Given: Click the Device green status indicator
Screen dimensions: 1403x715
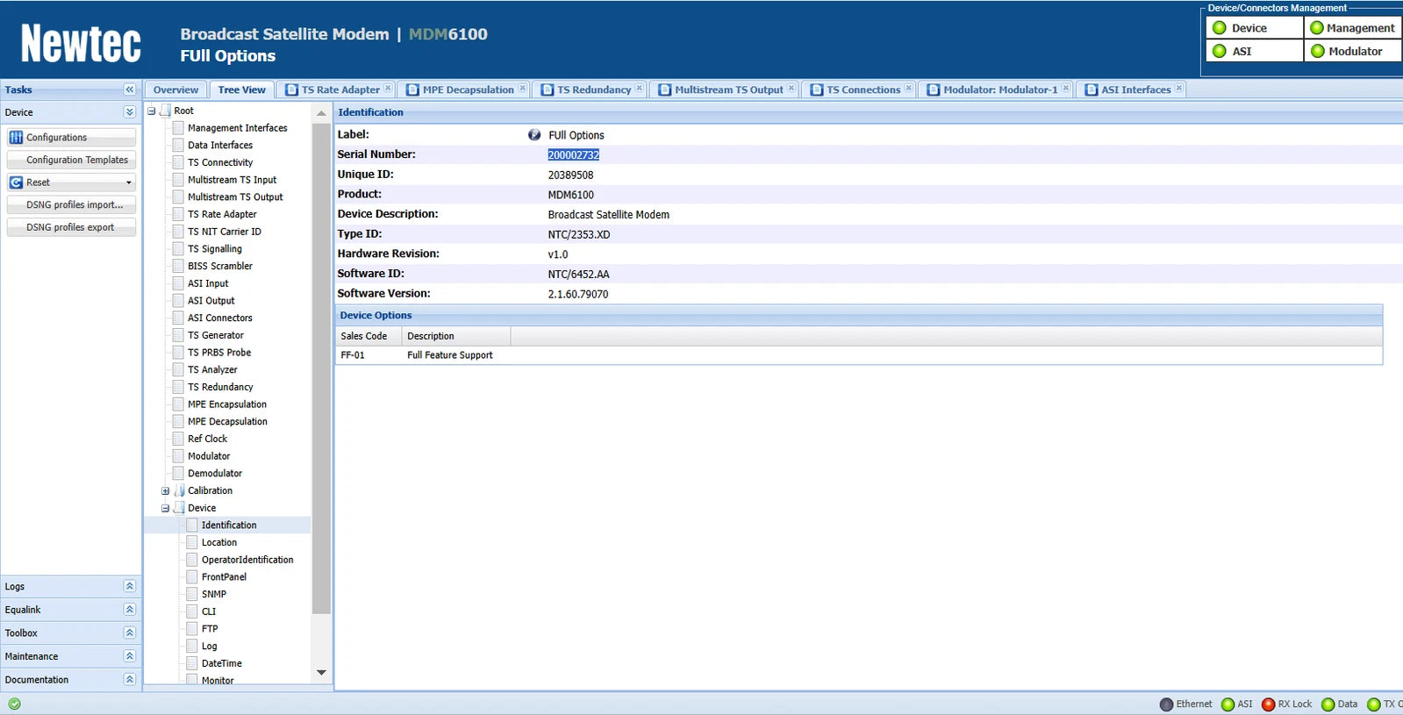Looking at the screenshot, I should point(1219,28).
